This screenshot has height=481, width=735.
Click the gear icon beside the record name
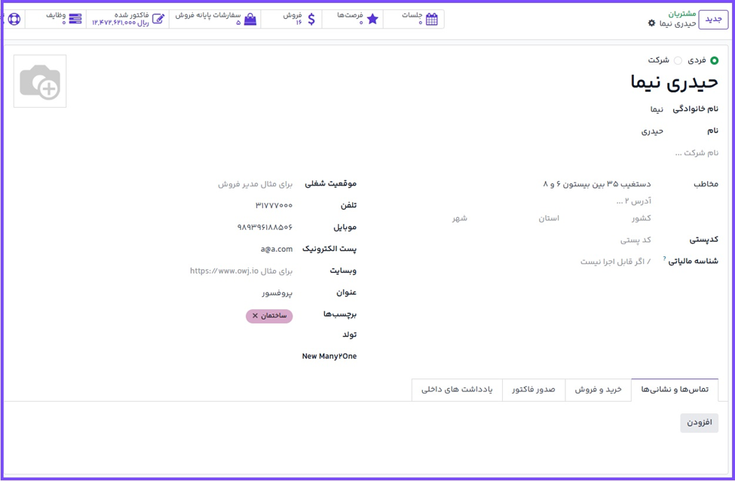[x=652, y=23]
